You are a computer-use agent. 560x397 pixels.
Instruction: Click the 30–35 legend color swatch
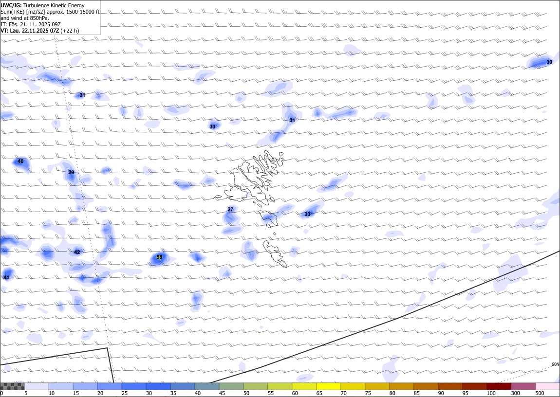click(158, 386)
